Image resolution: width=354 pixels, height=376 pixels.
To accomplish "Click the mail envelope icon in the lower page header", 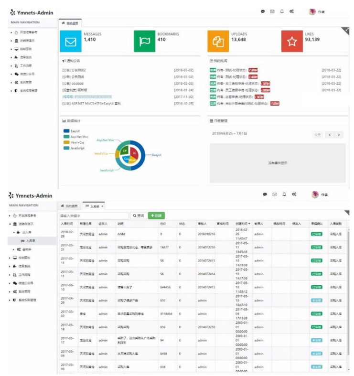I will click(274, 194).
